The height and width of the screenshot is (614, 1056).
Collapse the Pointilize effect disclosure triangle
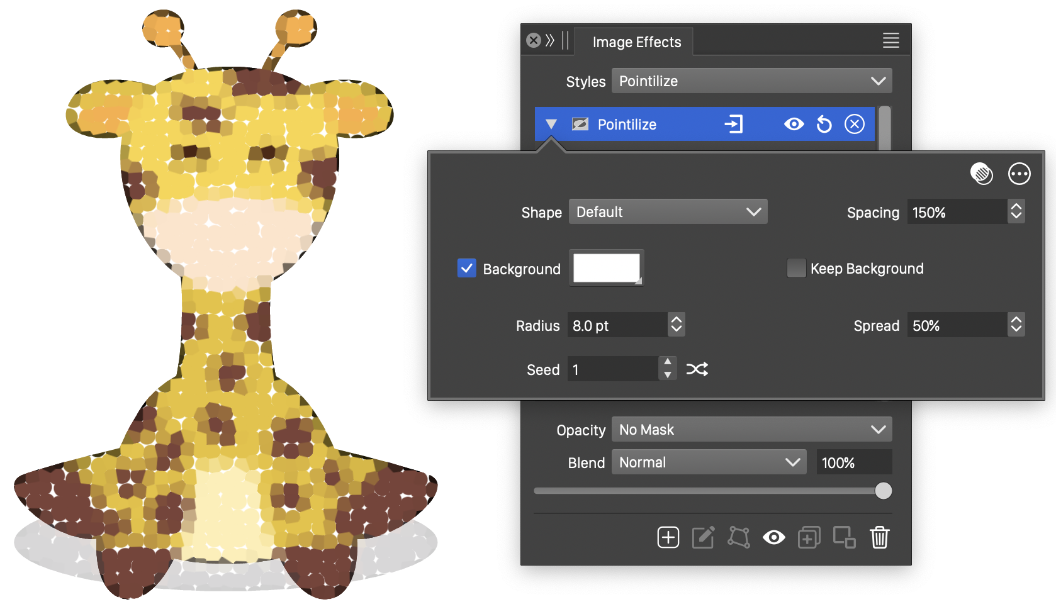click(x=551, y=125)
